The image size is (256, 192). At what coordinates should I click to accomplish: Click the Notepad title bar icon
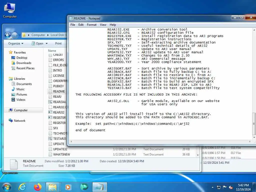tap(71, 18)
